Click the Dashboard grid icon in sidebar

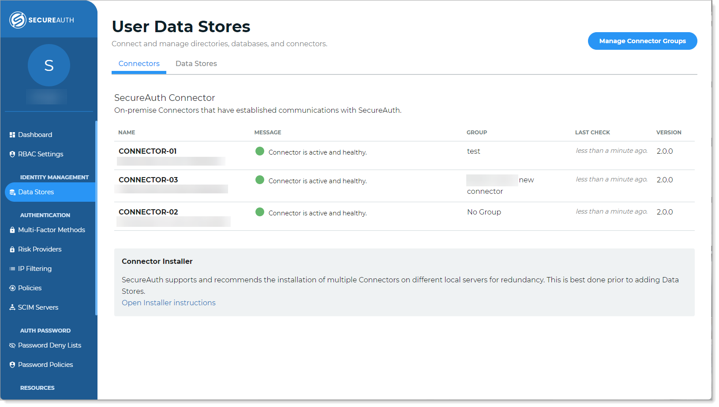click(12, 135)
